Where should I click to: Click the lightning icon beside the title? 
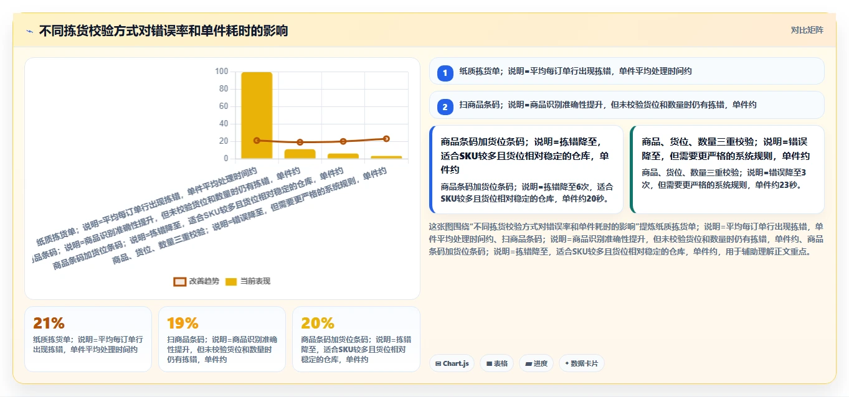point(29,31)
